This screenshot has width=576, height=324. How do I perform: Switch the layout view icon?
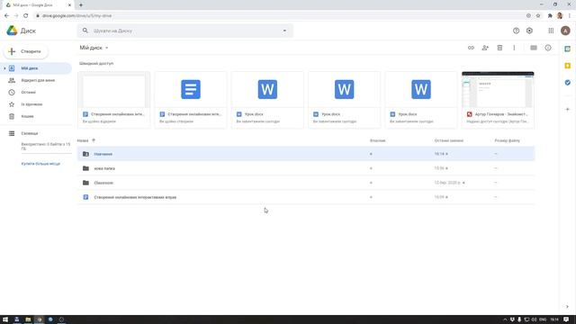pos(534,48)
